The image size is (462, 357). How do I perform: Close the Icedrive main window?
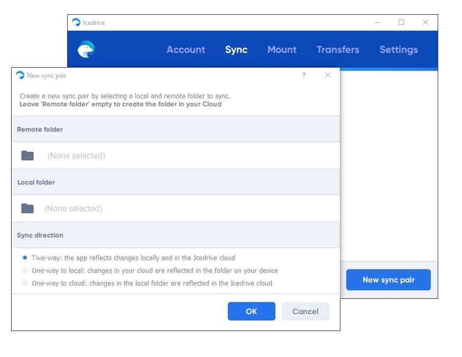tap(425, 22)
